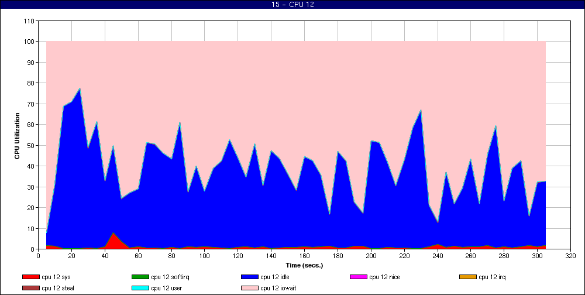Click the idle peak near 230 seconds
This screenshot has height=295, width=585.
(x=421, y=111)
